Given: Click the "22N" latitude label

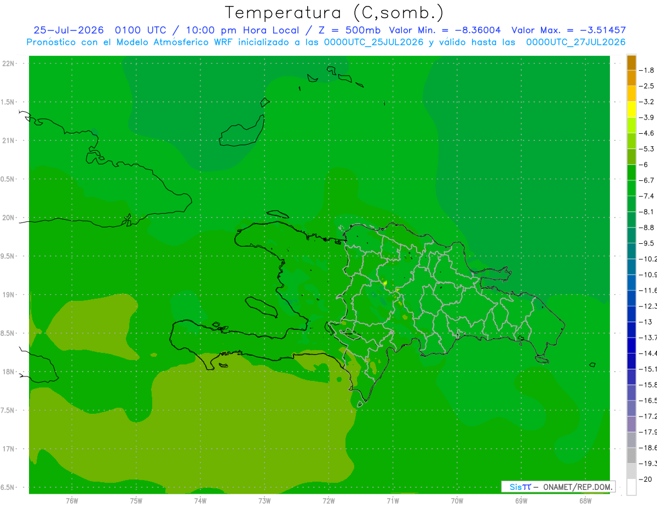Looking at the screenshot, I should pos(9,64).
